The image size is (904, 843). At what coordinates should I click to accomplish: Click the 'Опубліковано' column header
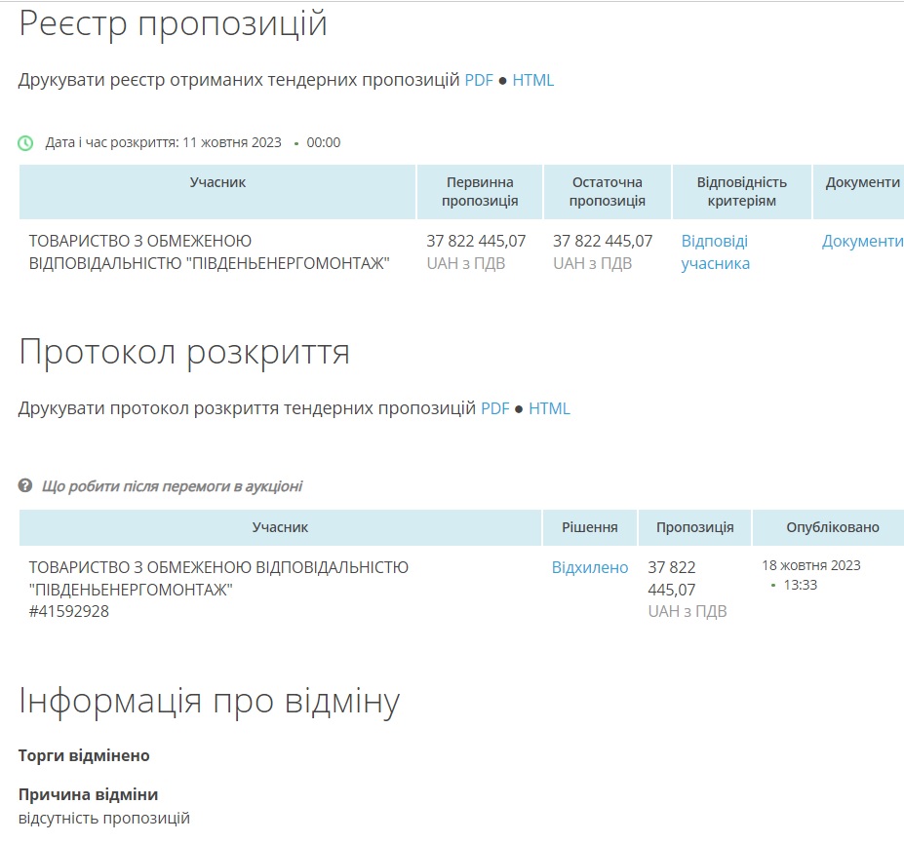pos(829,527)
